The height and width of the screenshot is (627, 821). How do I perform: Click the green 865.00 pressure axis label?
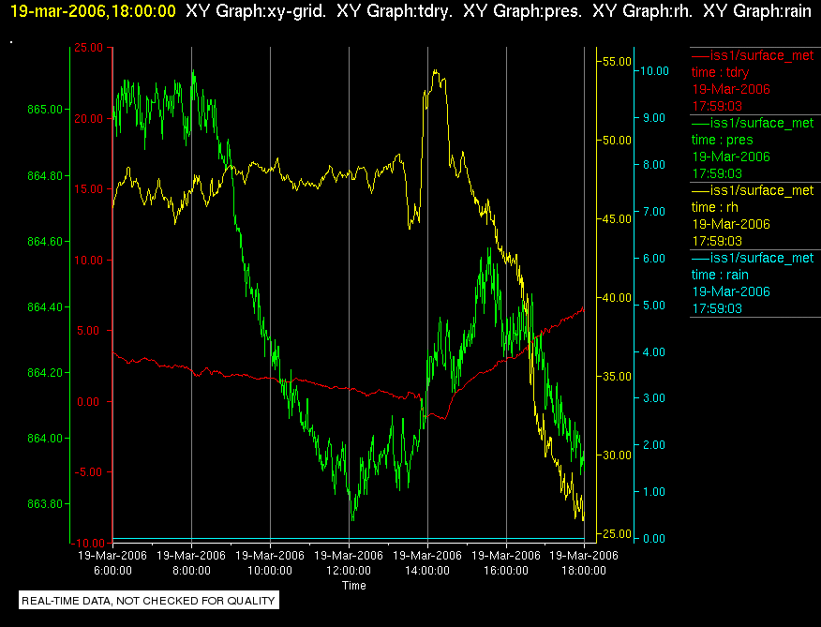[44, 110]
